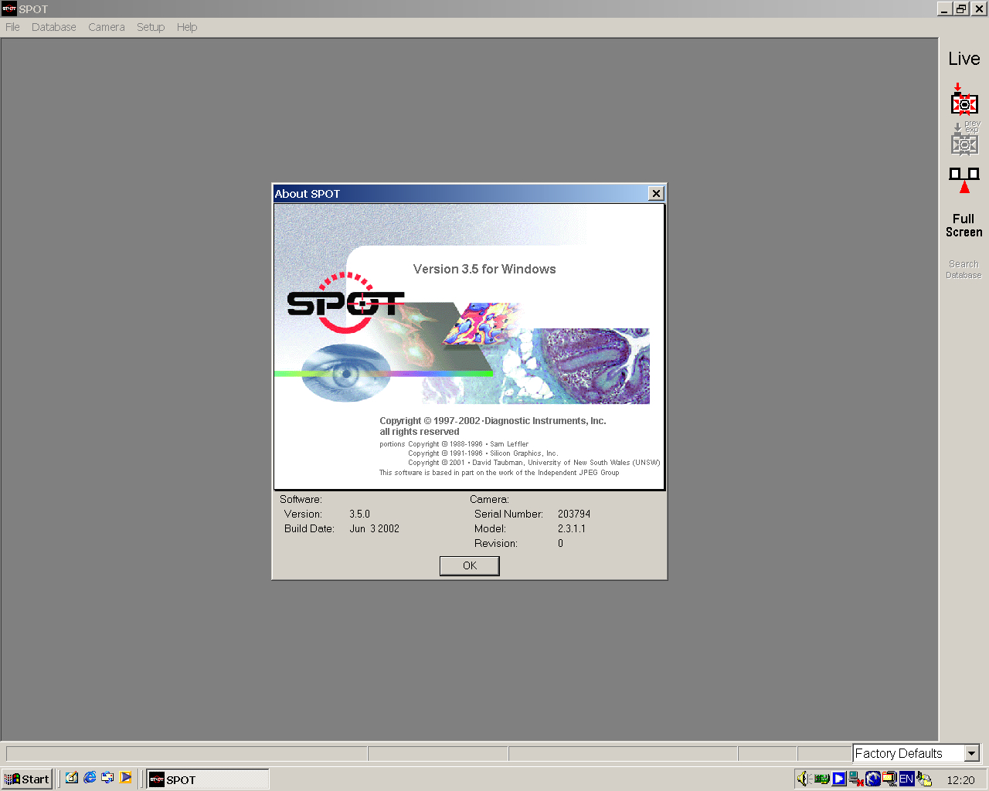This screenshot has height=791, width=989.
Task: Click the Get Image camera exposure icon
Action: pyautogui.click(x=964, y=100)
